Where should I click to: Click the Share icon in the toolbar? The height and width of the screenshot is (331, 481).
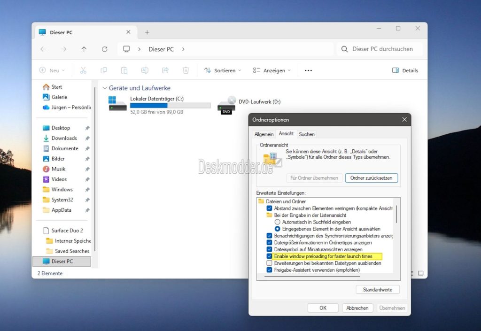165,70
